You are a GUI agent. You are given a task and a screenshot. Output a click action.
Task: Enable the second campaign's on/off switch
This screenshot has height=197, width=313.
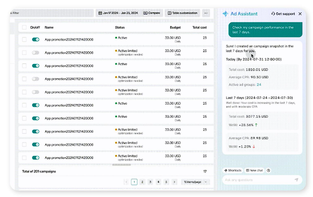coord(36,53)
